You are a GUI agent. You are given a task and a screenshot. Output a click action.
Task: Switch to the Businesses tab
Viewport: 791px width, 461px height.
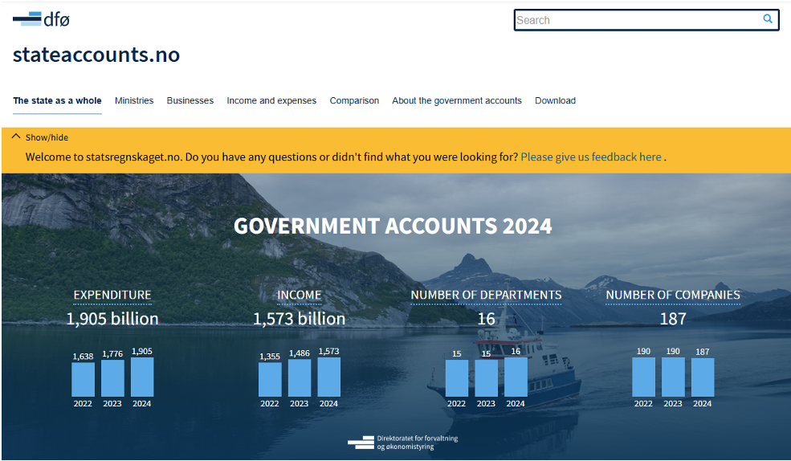pos(190,101)
